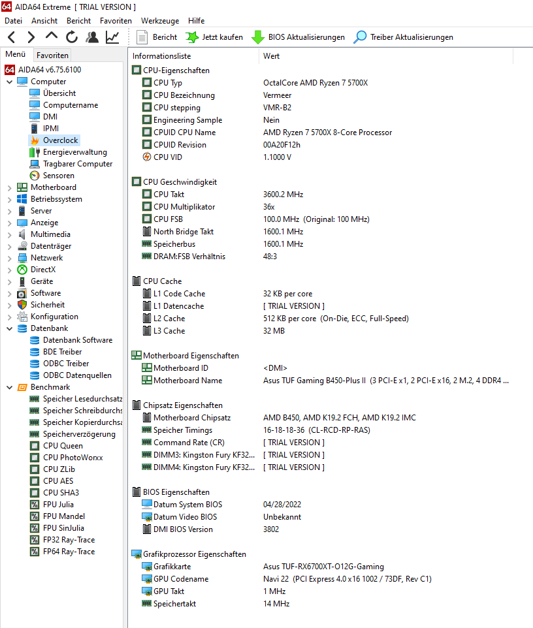Select the Speicher Timings row
533x628 pixels.
pyautogui.click(x=321, y=430)
